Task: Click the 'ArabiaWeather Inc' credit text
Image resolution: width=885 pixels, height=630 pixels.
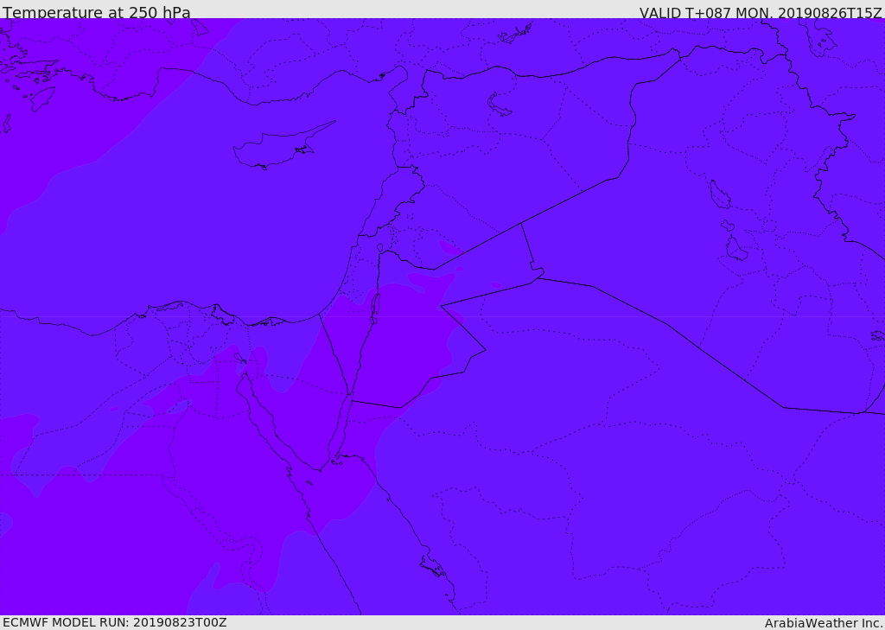Action: (824, 623)
